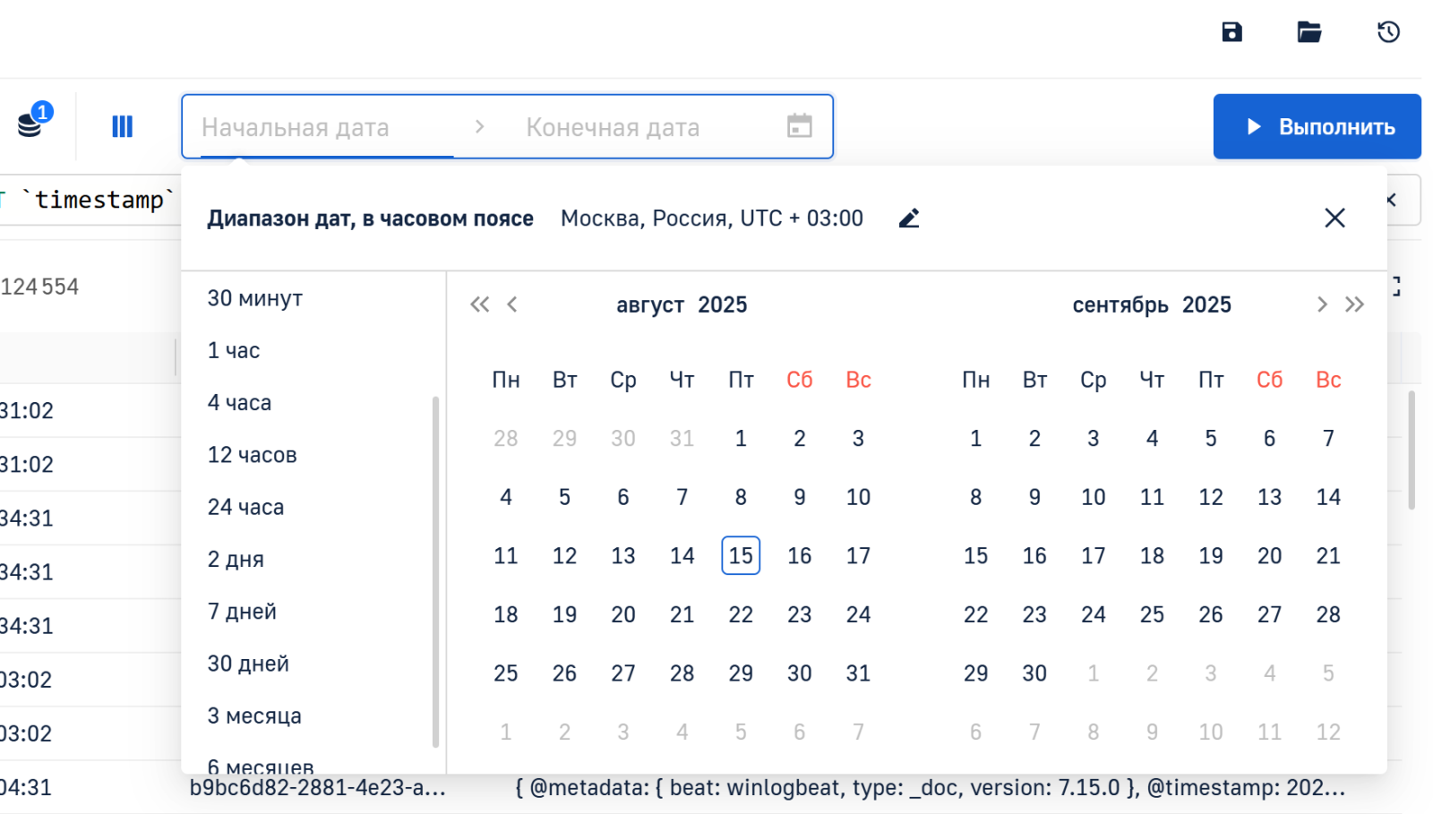Select August 15 in the calendar

coord(740,556)
